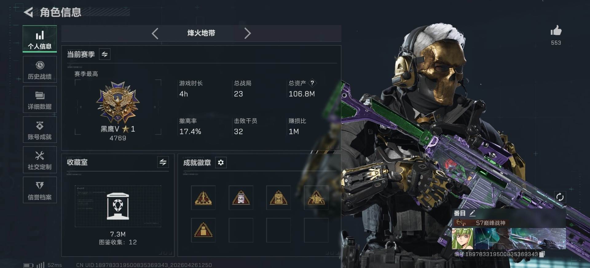Screen dimensions: 590x268
Task: Toggle season view next to 当前赛季
Action: point(105,54)
